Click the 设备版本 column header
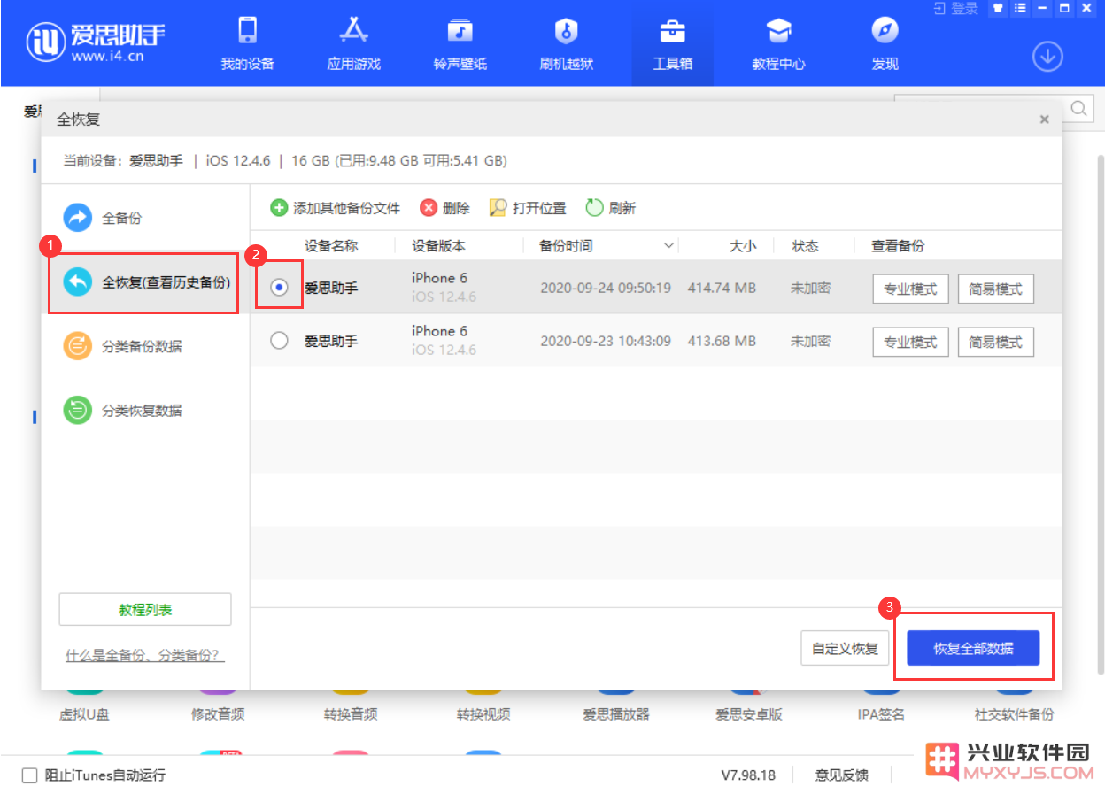Screen dimensions: 1105x794 (438, 246)
